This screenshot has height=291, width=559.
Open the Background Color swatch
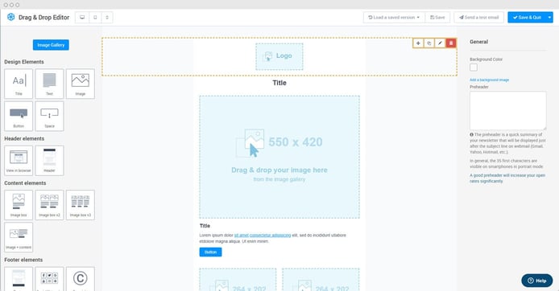tap(474, 68)
